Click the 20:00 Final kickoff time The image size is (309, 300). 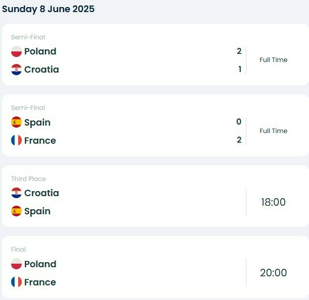273,273
